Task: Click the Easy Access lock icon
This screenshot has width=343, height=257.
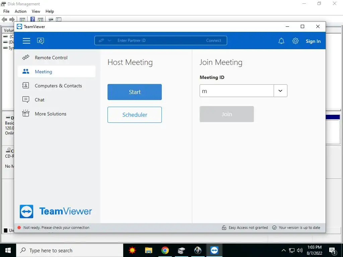Action: [x=224, y=228]
